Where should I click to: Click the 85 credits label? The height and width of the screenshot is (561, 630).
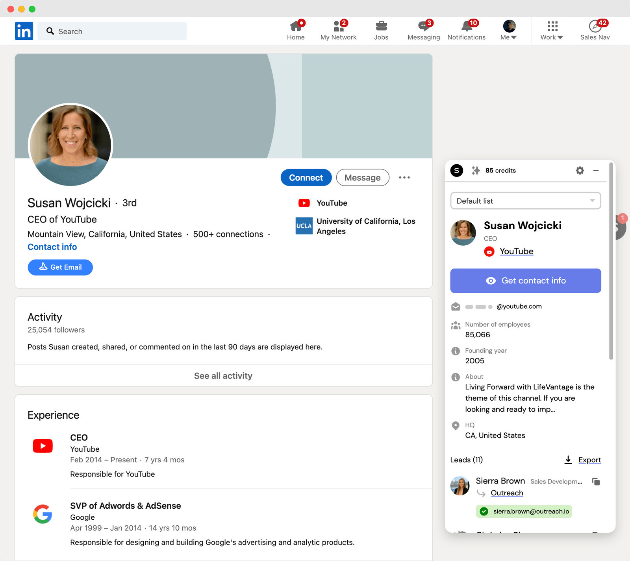tap(500, 171)
